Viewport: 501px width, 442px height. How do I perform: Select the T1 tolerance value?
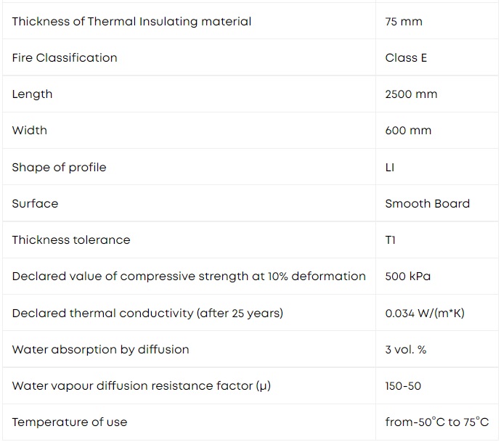point(391,240)
